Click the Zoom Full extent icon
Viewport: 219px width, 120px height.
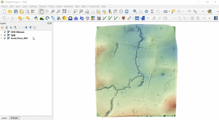(x=64, y=12)
